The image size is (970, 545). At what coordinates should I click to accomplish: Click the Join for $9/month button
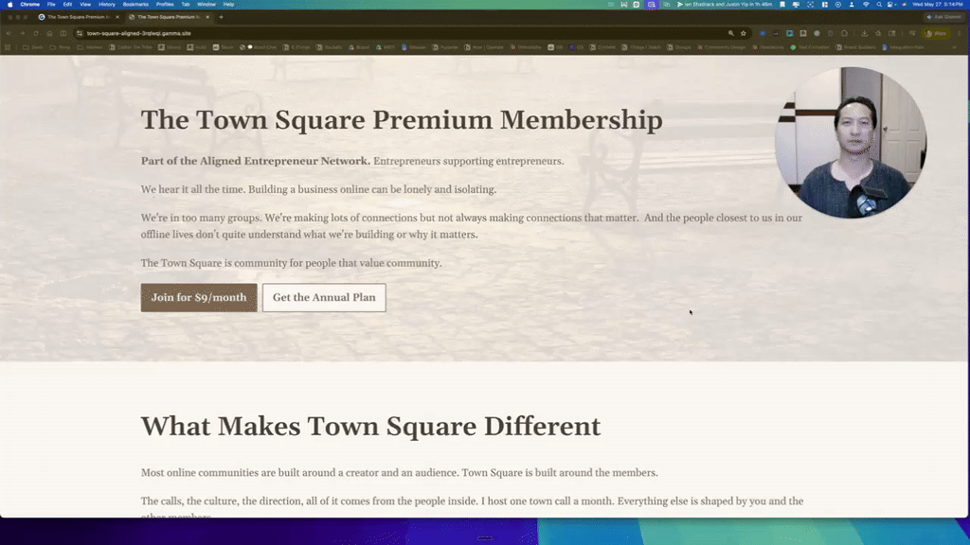(x=199, y=297)
